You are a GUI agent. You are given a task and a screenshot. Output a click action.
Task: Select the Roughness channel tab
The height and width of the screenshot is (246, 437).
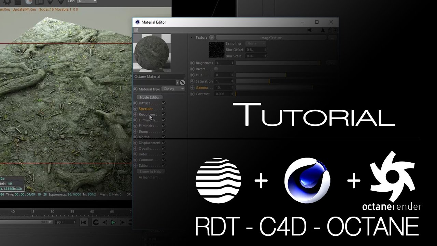pyautogui.click(x=148, y=114)
